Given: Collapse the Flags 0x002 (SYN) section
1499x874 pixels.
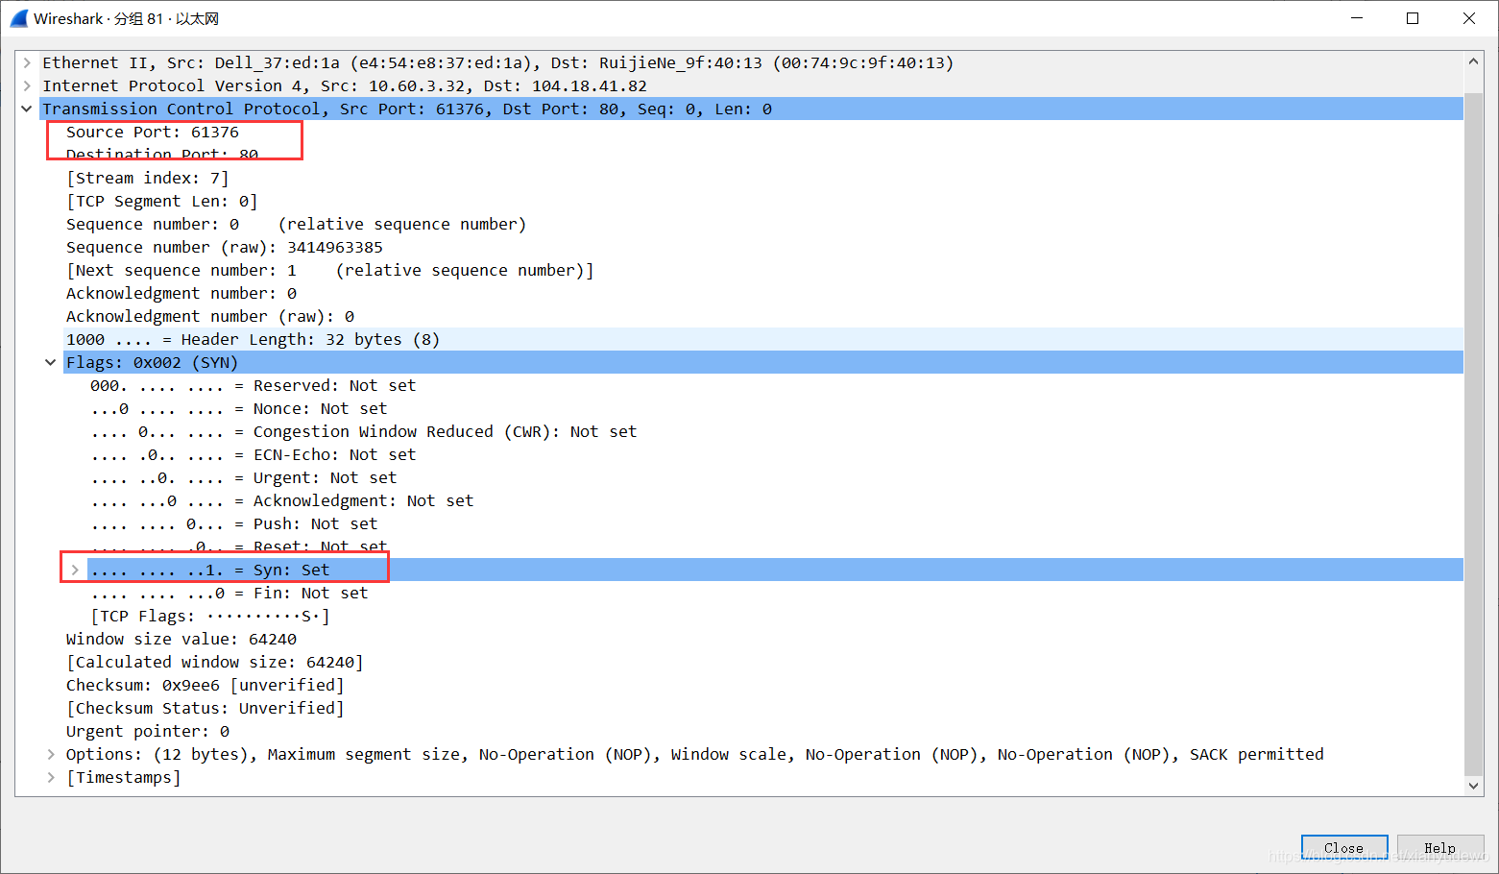Looking at the screenshot, I should [51, 362].
